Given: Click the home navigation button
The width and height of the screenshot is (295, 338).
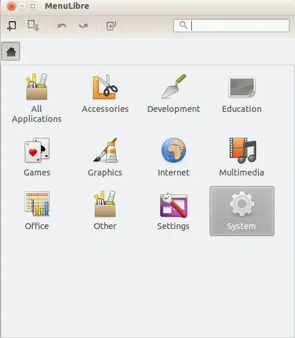Looking at the screenshot, I should tap(11, 51).
